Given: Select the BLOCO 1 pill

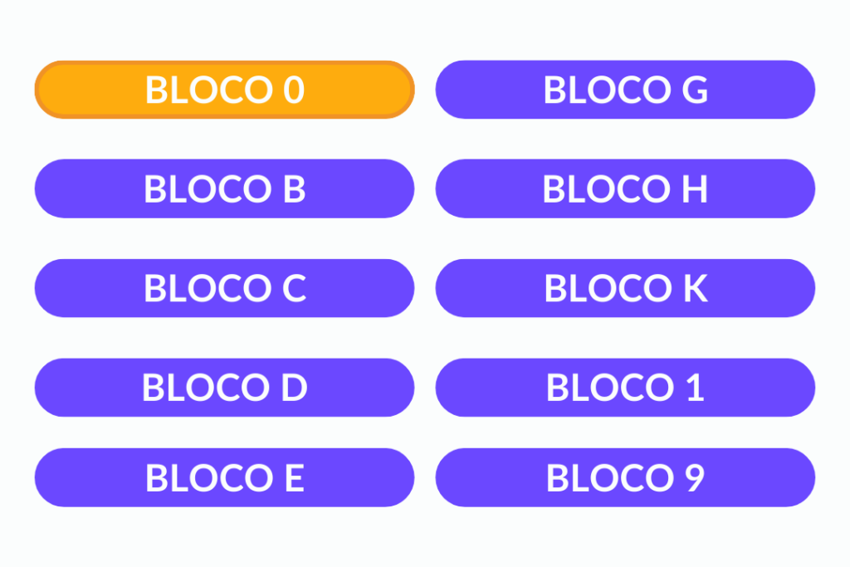Looking at the screenshot, I should point(625,387).
